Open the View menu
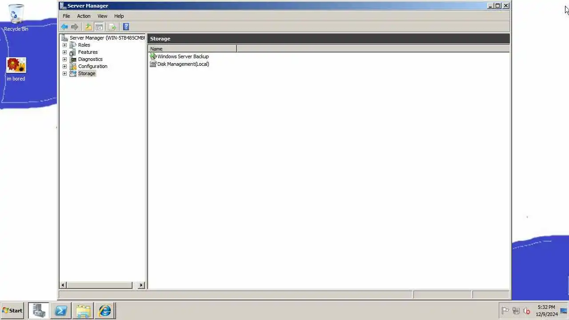The height and width of the screenshot is (320, 569). tap(102, 16)
